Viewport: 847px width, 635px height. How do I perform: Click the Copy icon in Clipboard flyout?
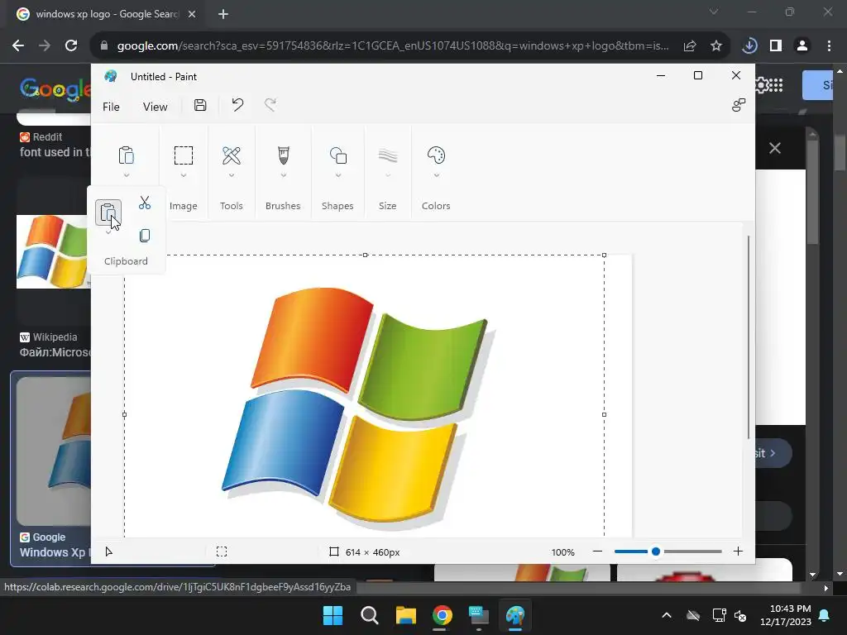[144, 236]
